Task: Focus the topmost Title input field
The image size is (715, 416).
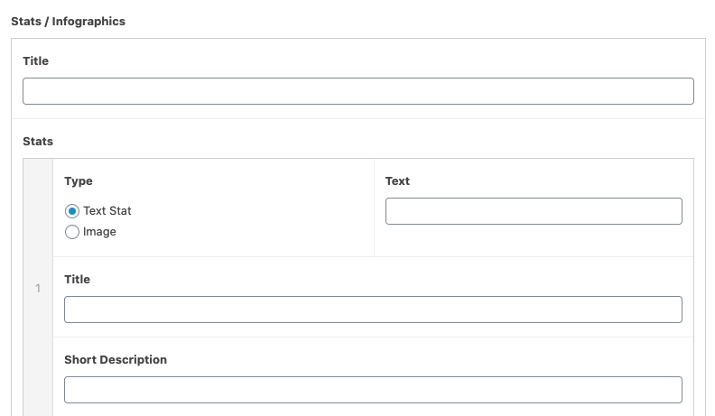Action: tap(357, 91)
